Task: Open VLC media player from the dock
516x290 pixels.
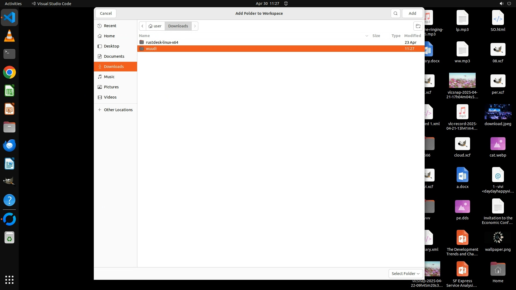Action: pyautogui.click(x=9, y=36)
